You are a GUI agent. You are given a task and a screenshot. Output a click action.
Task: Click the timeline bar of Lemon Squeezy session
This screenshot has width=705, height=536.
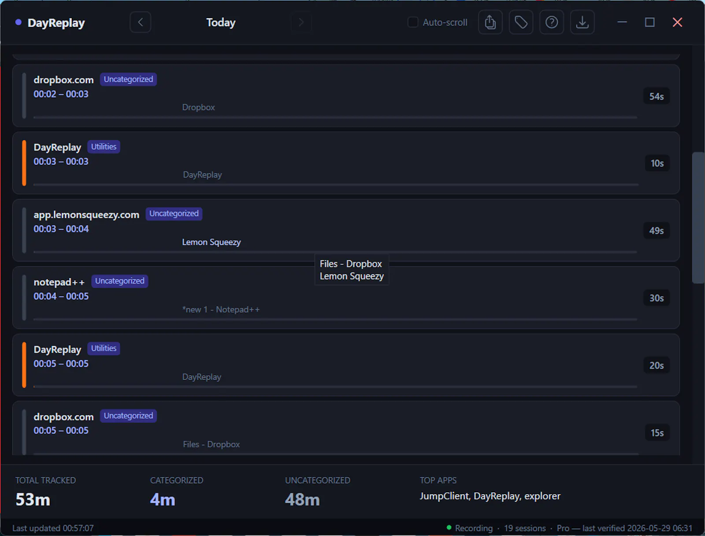pos(335,252)
